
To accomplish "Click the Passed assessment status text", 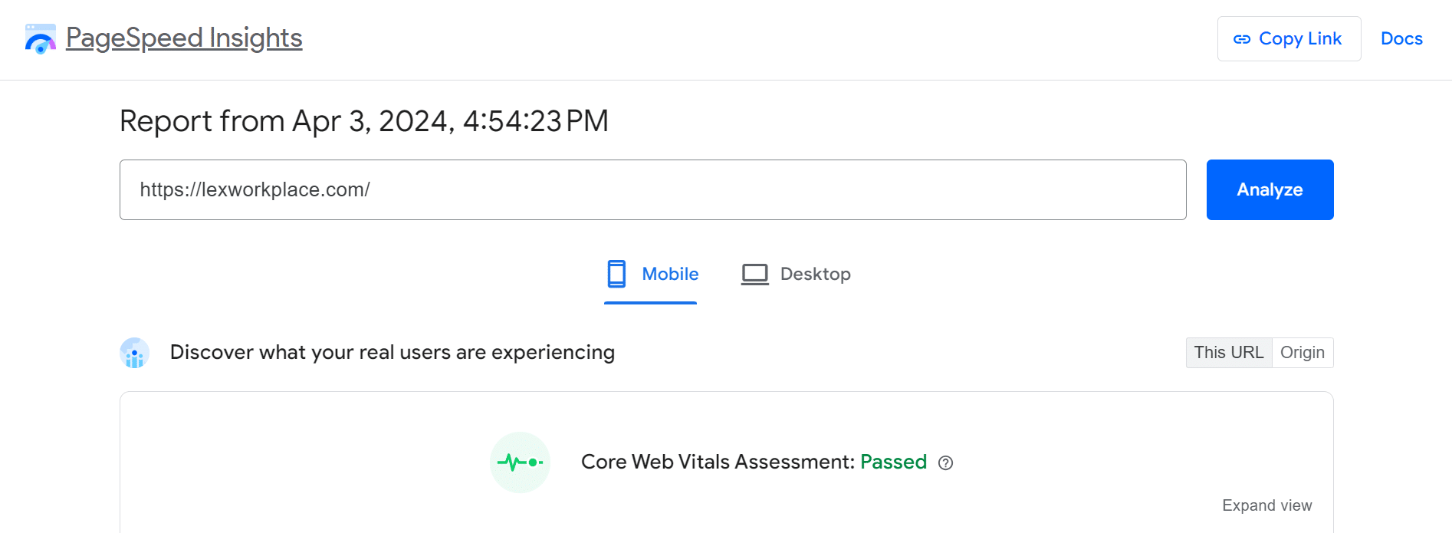I will point(893,462).
